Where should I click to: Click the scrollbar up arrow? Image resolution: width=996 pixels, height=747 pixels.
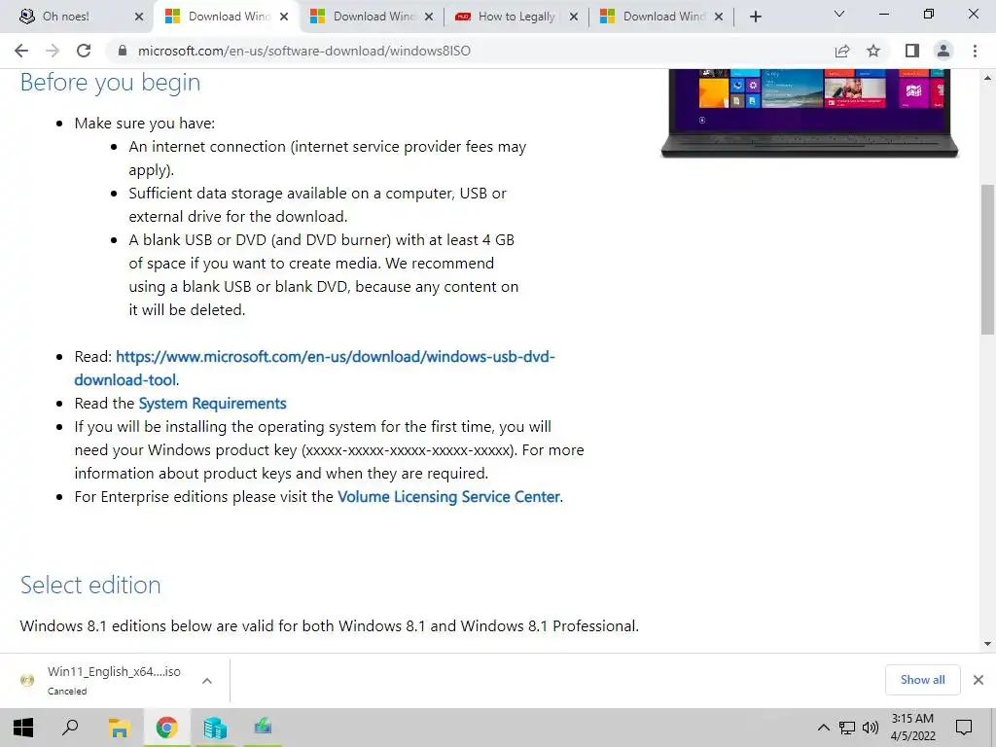click(987, 78)
